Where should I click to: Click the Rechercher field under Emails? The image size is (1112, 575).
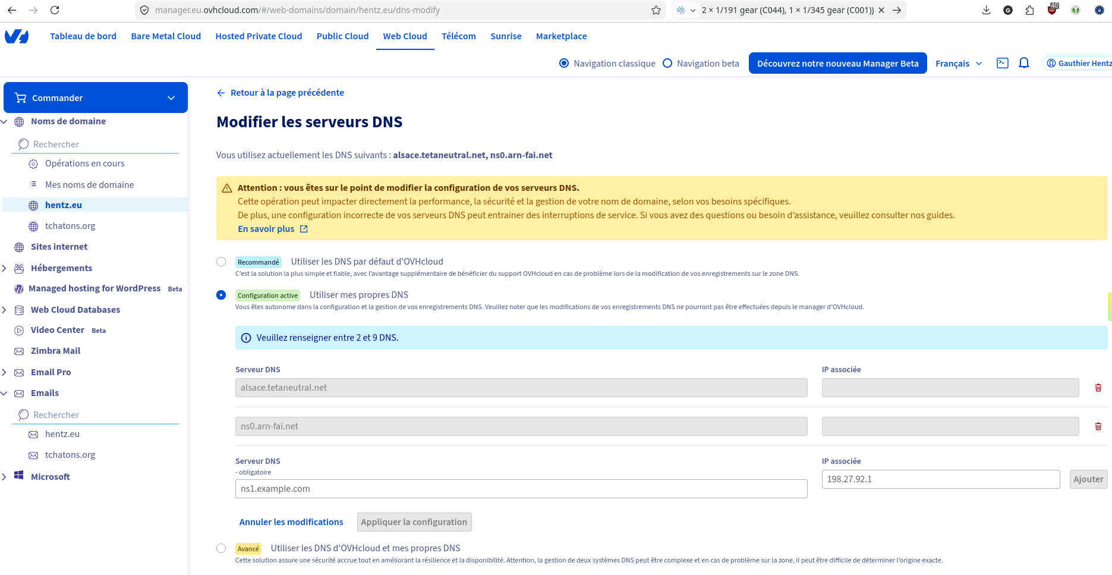[95, 415]
